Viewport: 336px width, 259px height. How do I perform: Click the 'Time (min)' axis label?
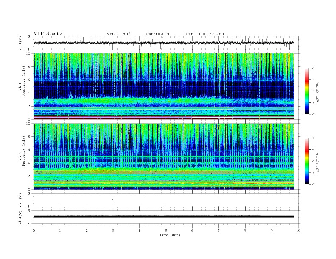click(170, 235)
